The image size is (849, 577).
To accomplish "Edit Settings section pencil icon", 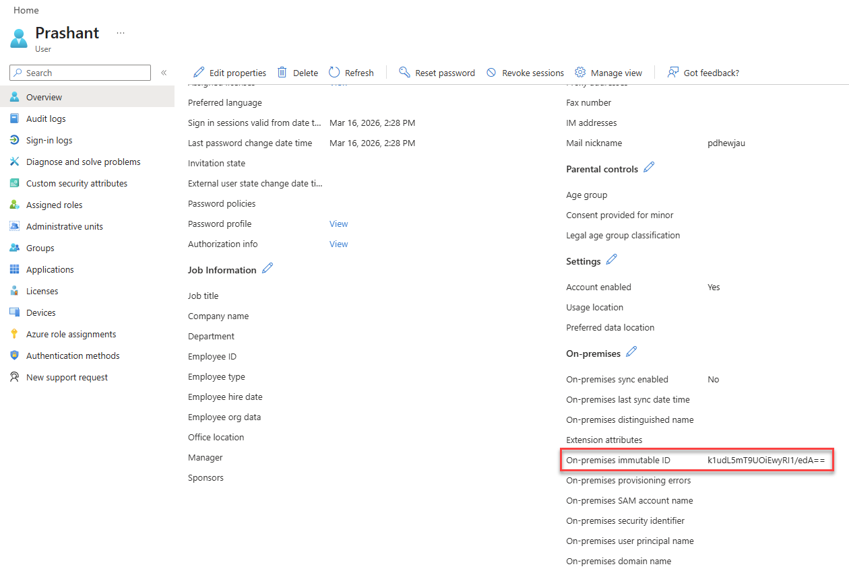I will tap(612, 260).
